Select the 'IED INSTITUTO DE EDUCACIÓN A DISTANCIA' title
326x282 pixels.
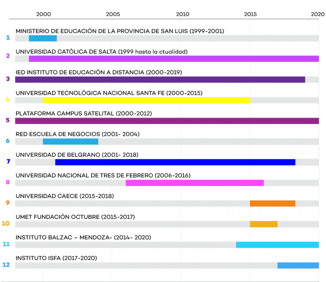point(80,72)
